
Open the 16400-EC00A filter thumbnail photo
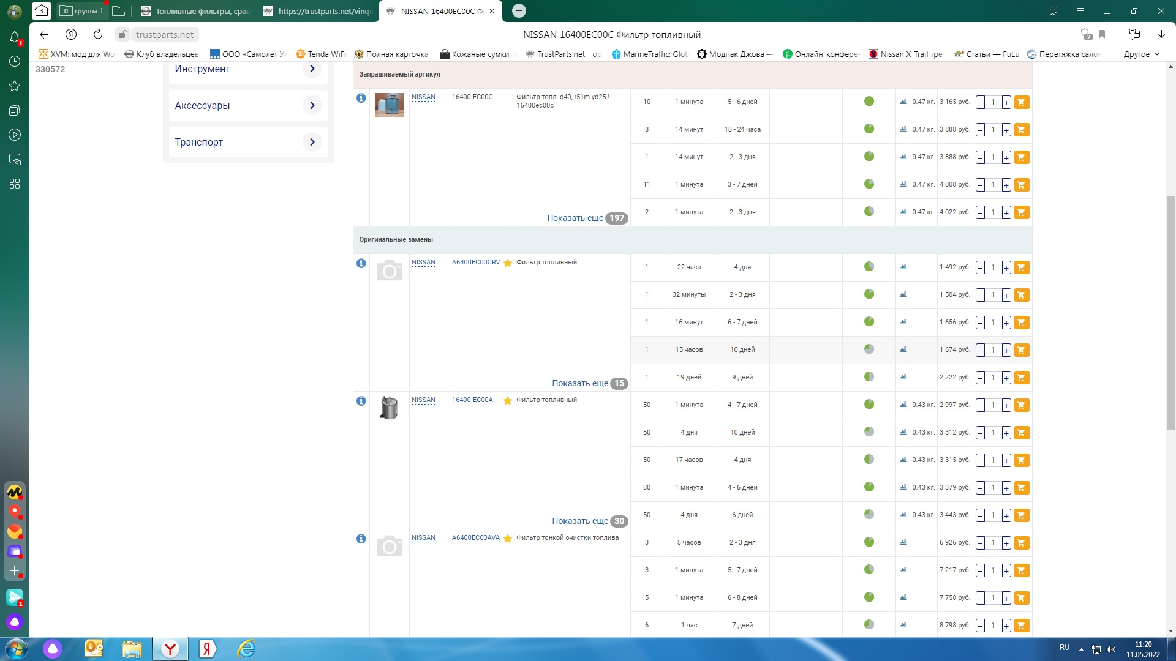[389, 408]
